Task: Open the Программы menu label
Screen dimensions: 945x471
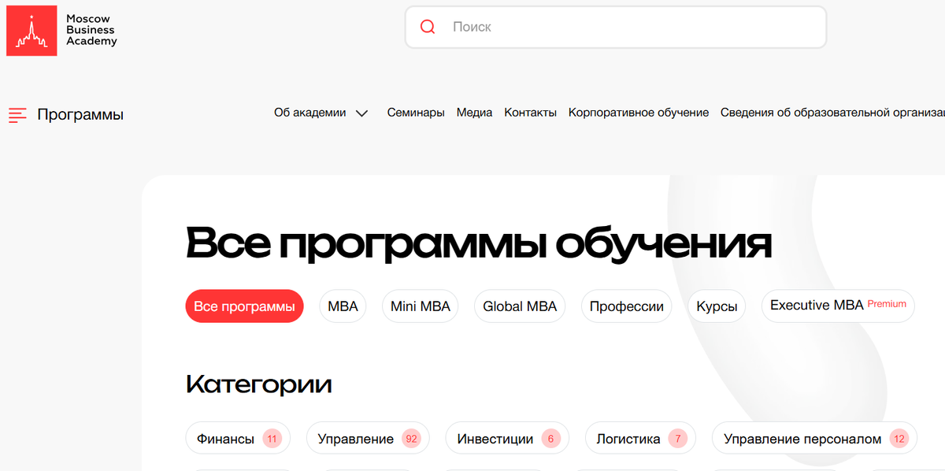Action: [x=80, y=114]
